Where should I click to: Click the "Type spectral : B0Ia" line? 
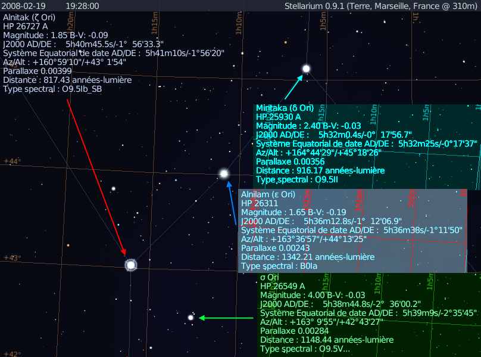point(279,266)
